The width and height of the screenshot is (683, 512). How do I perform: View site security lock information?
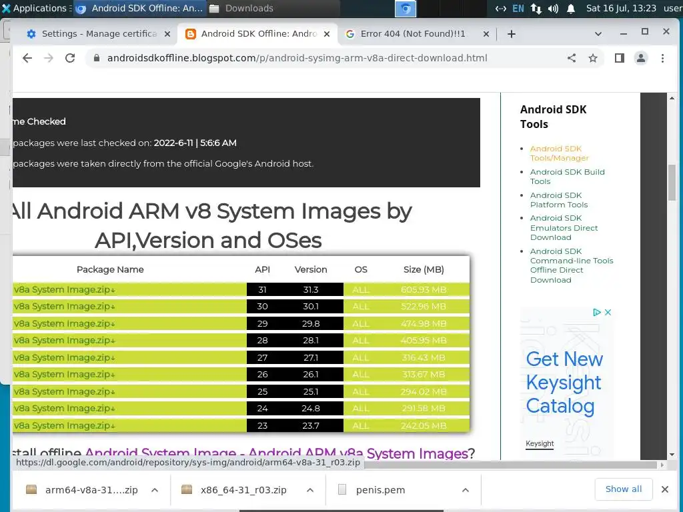[97, 58]
